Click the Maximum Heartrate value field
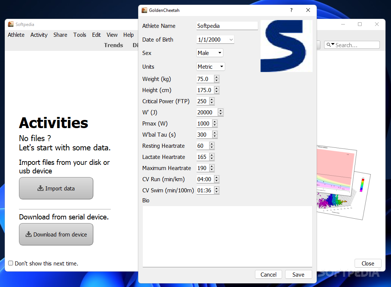The width and height of the screenshot is (391, 287). pos(203,168)
